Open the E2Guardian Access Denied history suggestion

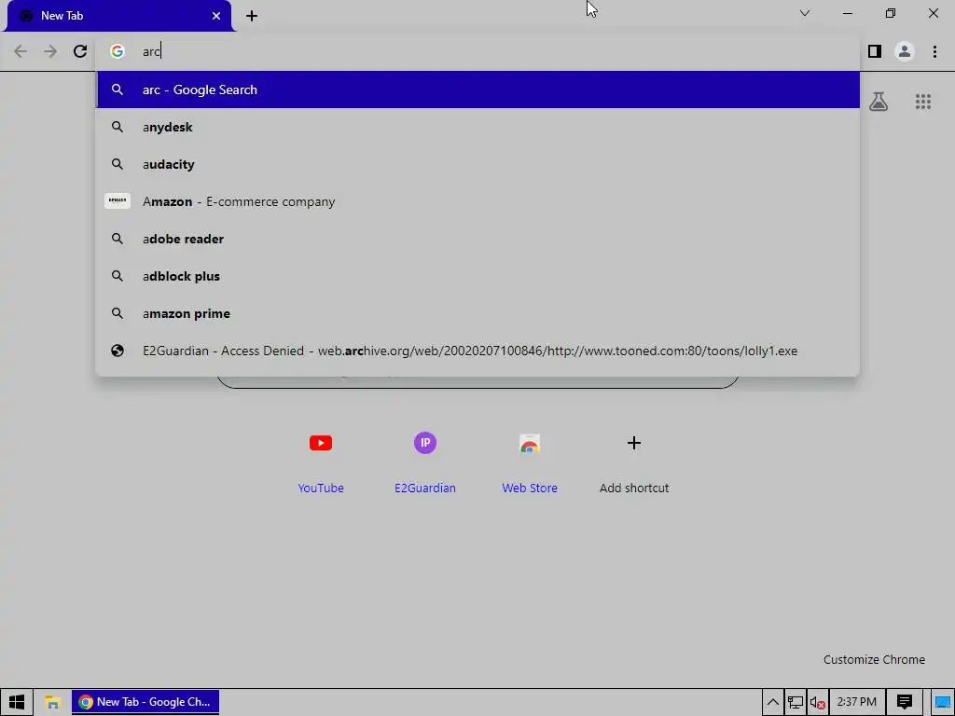point(478,351)
